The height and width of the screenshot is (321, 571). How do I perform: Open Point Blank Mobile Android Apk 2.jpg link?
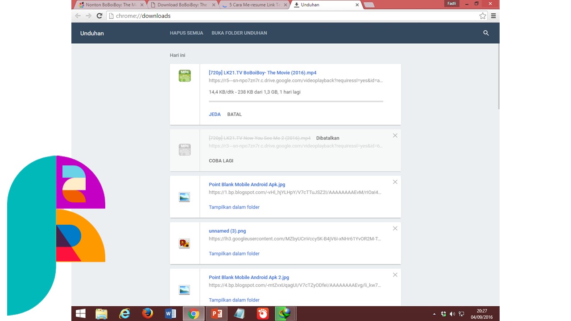249,277
